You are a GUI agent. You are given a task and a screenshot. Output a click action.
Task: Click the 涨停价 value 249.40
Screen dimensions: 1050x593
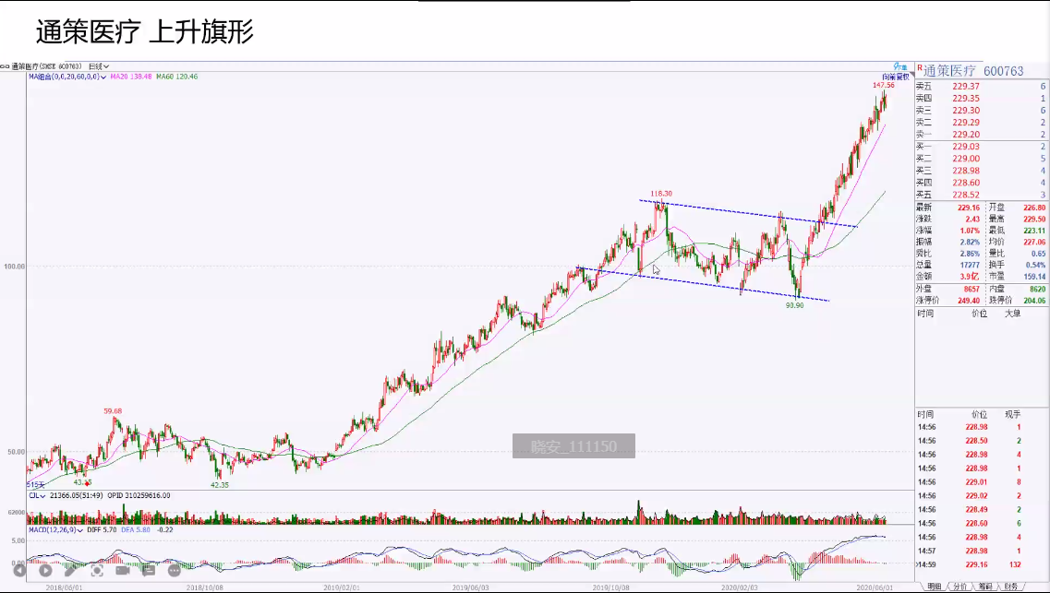969,300
